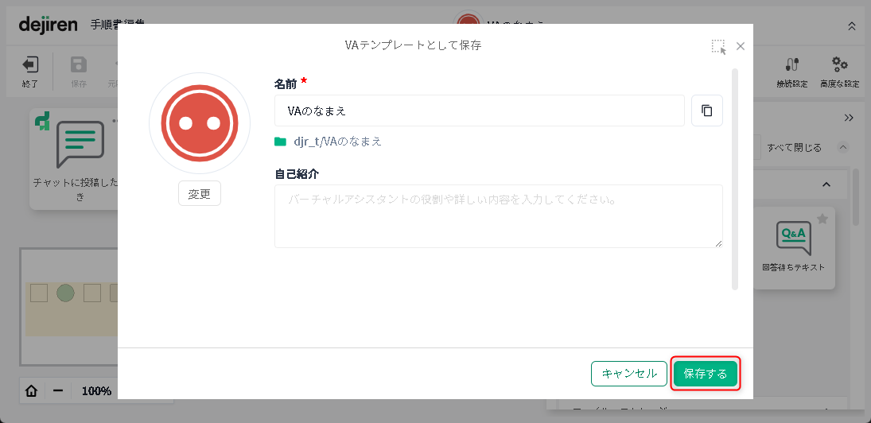Open 接続設定 connection settings
Screen dimensions: 871x423
pos(791,70)
